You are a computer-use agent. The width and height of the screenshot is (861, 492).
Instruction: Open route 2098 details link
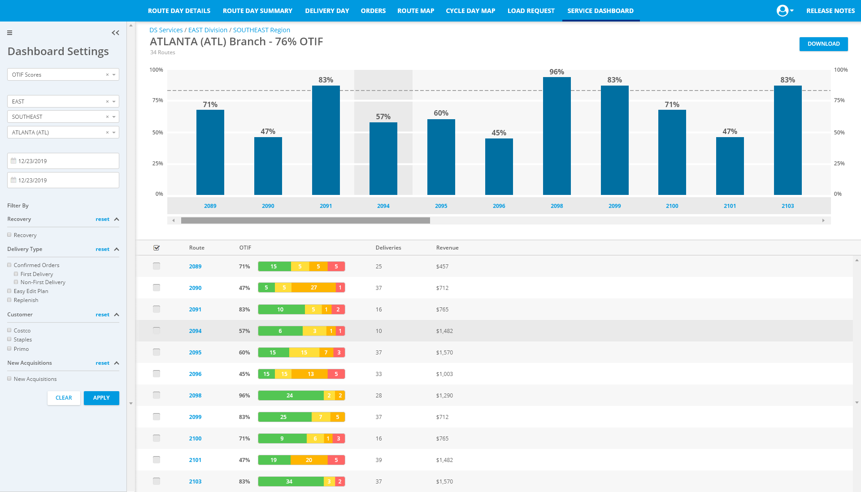[x=195, y=395]
